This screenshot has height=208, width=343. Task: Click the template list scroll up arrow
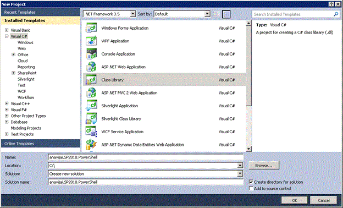[x=248, y=23]
